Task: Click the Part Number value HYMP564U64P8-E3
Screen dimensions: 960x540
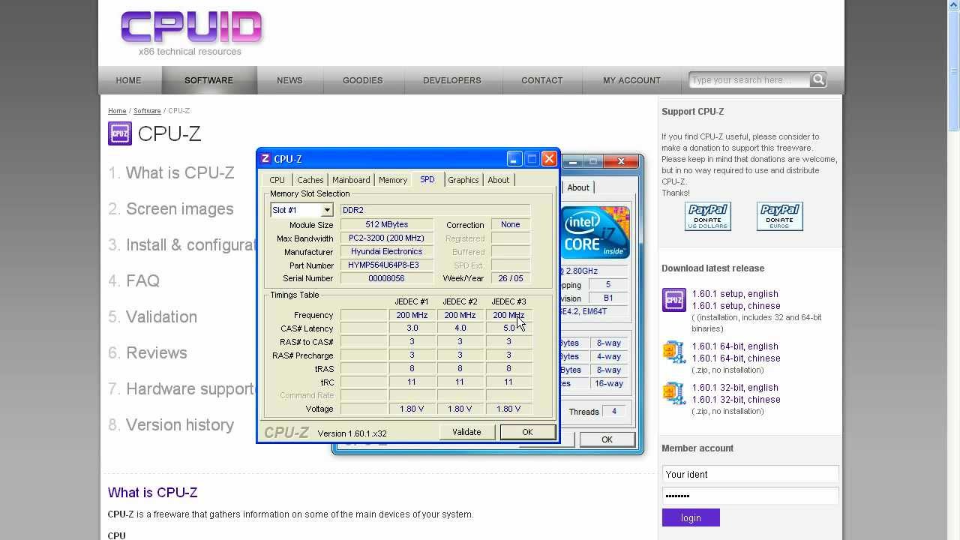Action: tap(387, 265)
